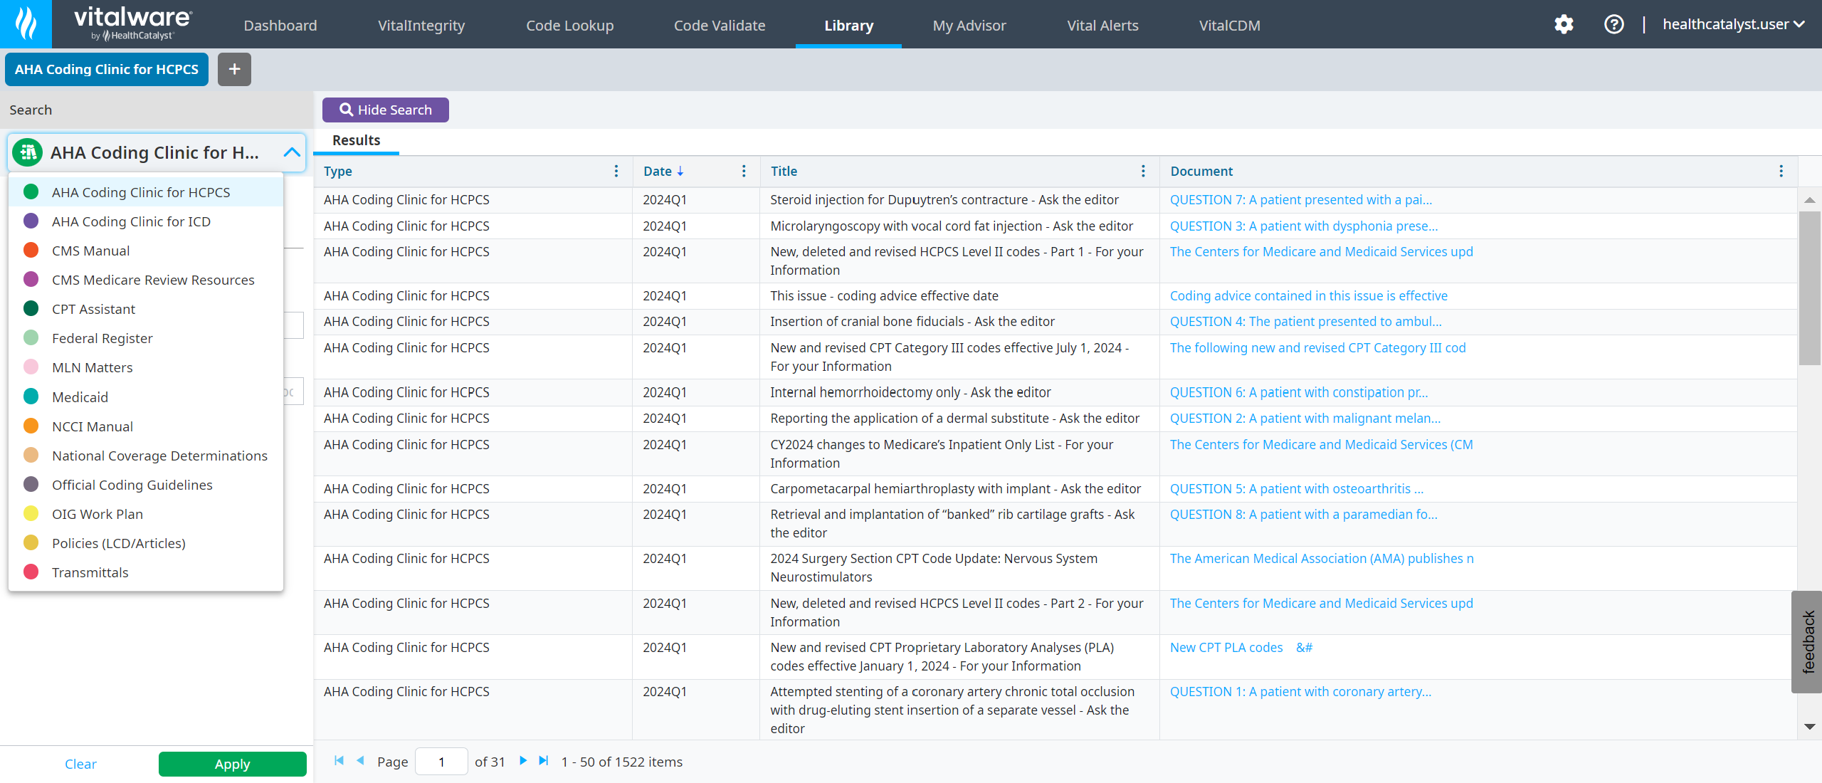This screenshot has width=1822, height=783.
Task: Collapse the AHA Coding Clinic library dropdown
Action: pyautogui.click(x=291, y=152)
